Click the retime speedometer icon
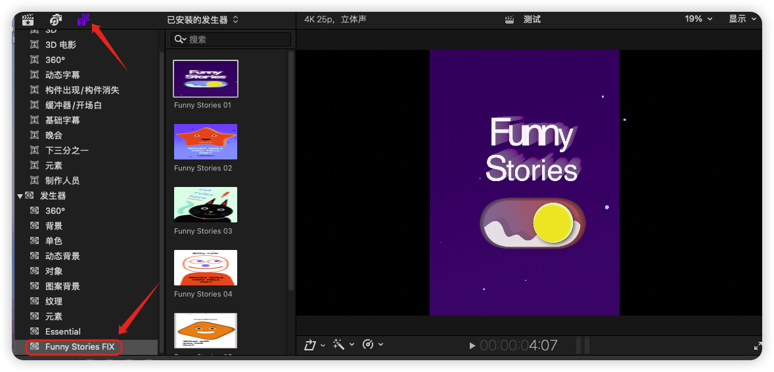 pos(368,344)
